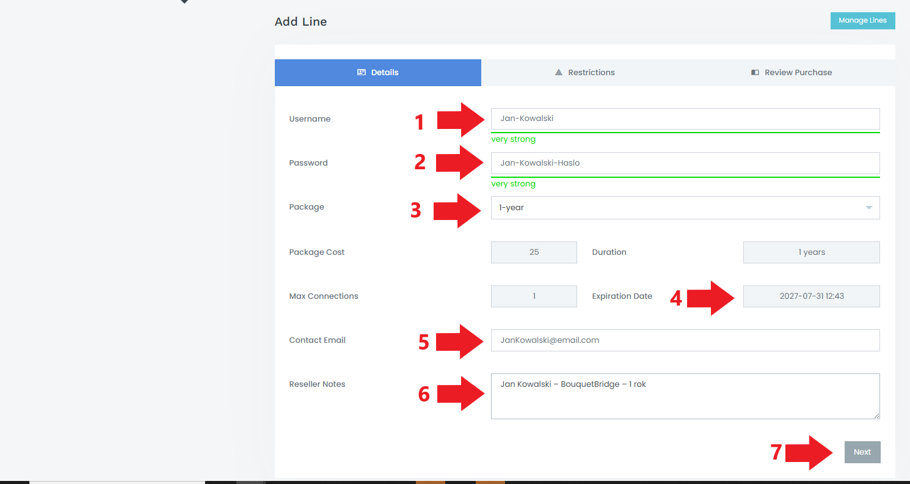Click the Reseller Notes resize handle

(x=876, y=416)
